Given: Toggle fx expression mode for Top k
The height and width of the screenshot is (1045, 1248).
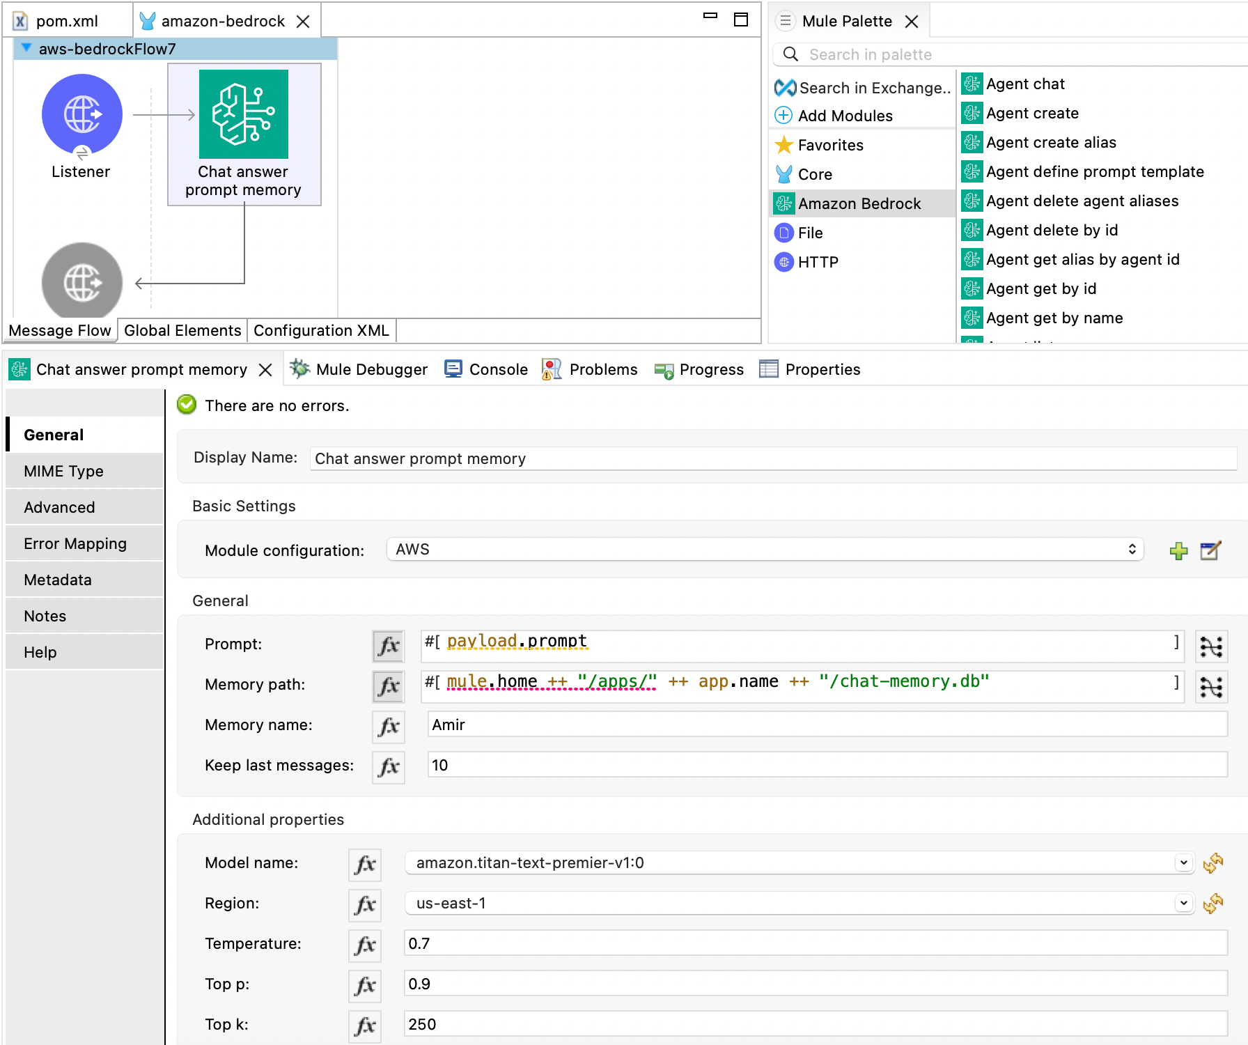Looking at the screenshot, I should click(x=365, y=1027).
